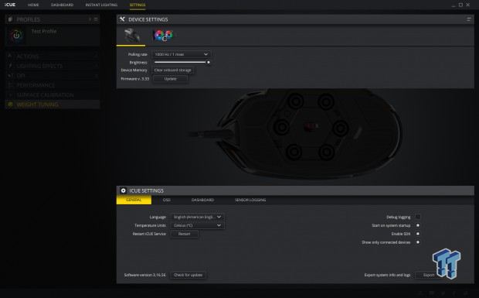Click Software version 3.16.56 text

coord(144,275)
